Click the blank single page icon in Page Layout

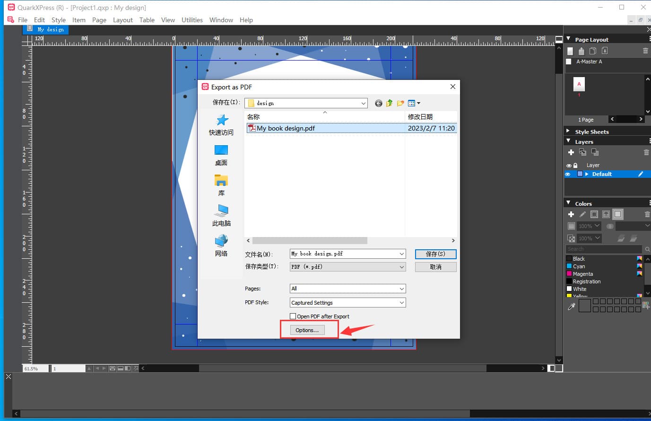click(x=570, y=51)
